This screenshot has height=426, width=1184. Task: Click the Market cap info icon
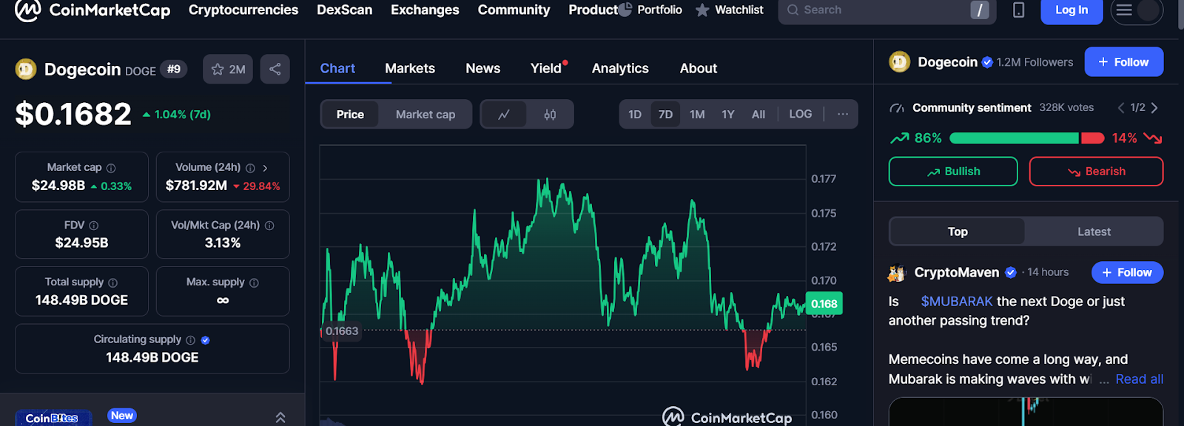coord(111,168)
